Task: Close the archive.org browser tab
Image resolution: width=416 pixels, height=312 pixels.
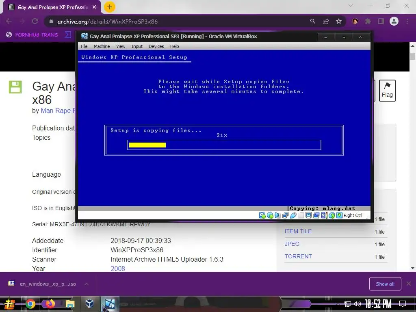Action: [94, 7]
